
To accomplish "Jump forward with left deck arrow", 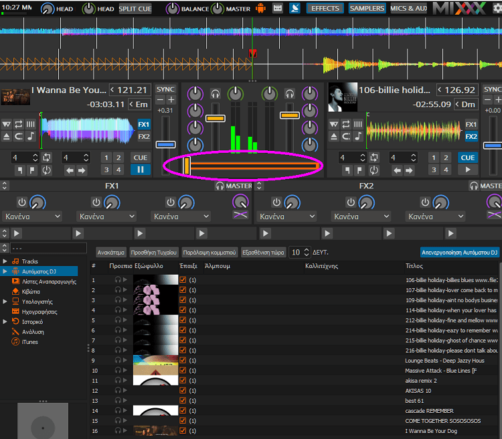I will [82, 170].
